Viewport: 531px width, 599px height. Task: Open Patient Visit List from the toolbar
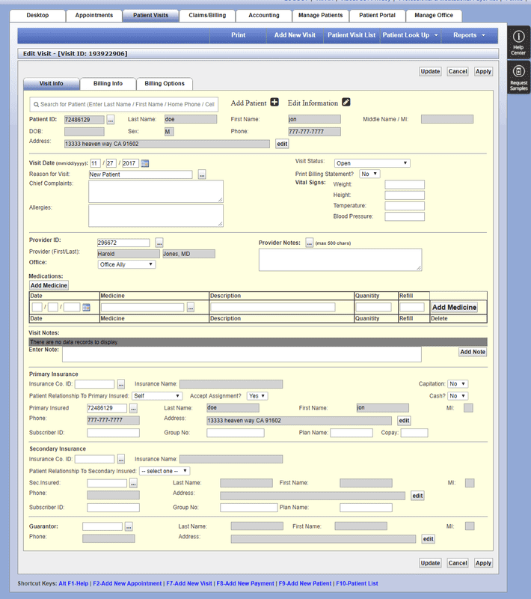(x=352, y=35)
